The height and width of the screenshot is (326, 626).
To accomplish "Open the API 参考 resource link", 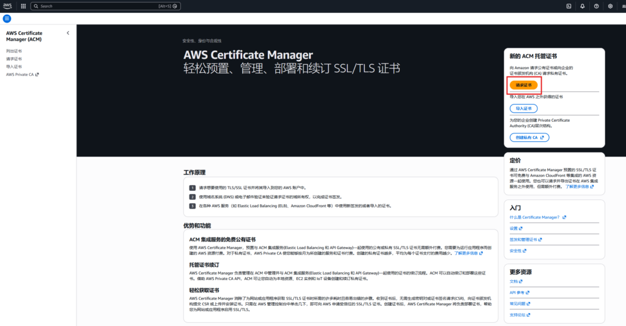I will click(518, 293).
